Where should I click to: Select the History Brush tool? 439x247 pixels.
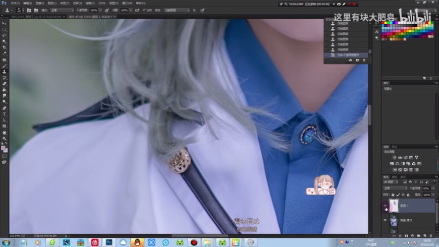tap(4, 78)
